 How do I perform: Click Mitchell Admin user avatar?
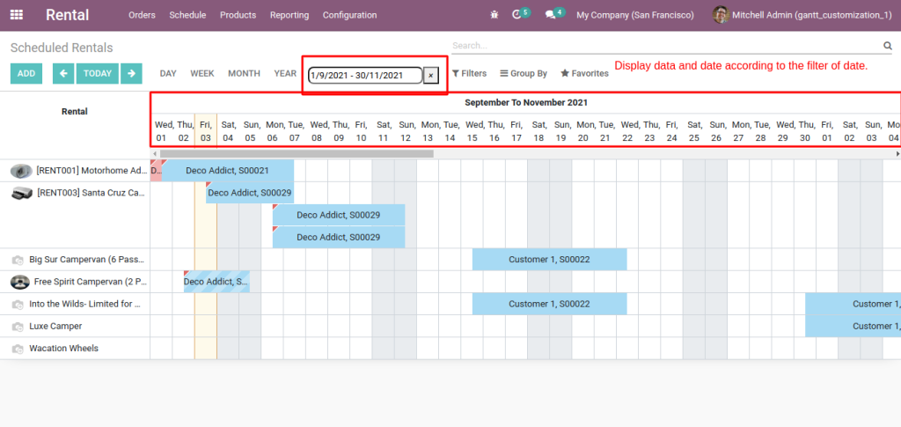(721, 15)
